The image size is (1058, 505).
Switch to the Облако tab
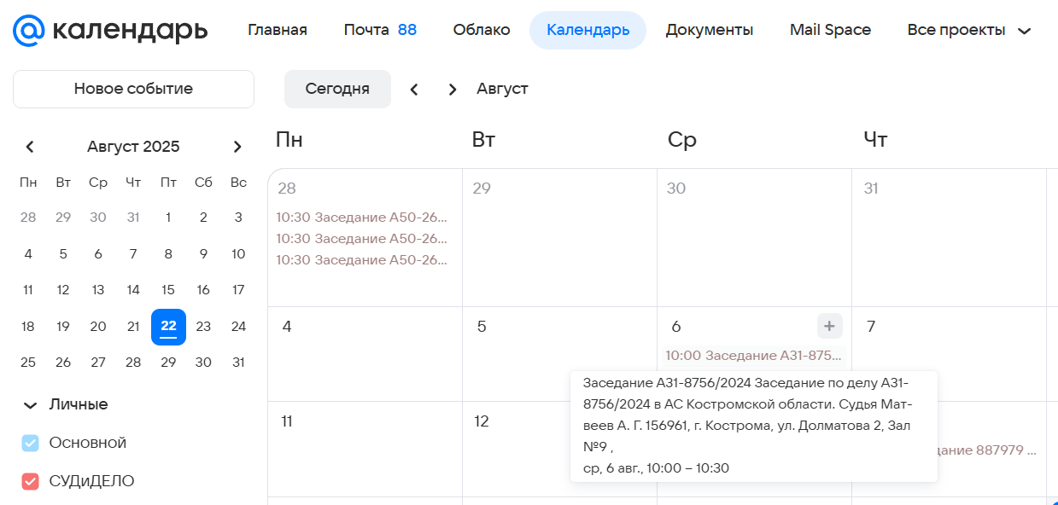pyautogui.click(x=482, y=31)
